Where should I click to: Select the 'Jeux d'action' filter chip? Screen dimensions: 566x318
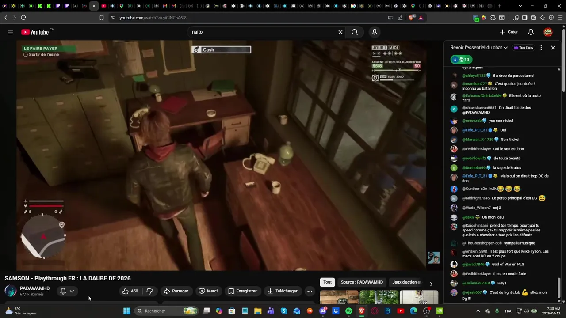point(407,282)
